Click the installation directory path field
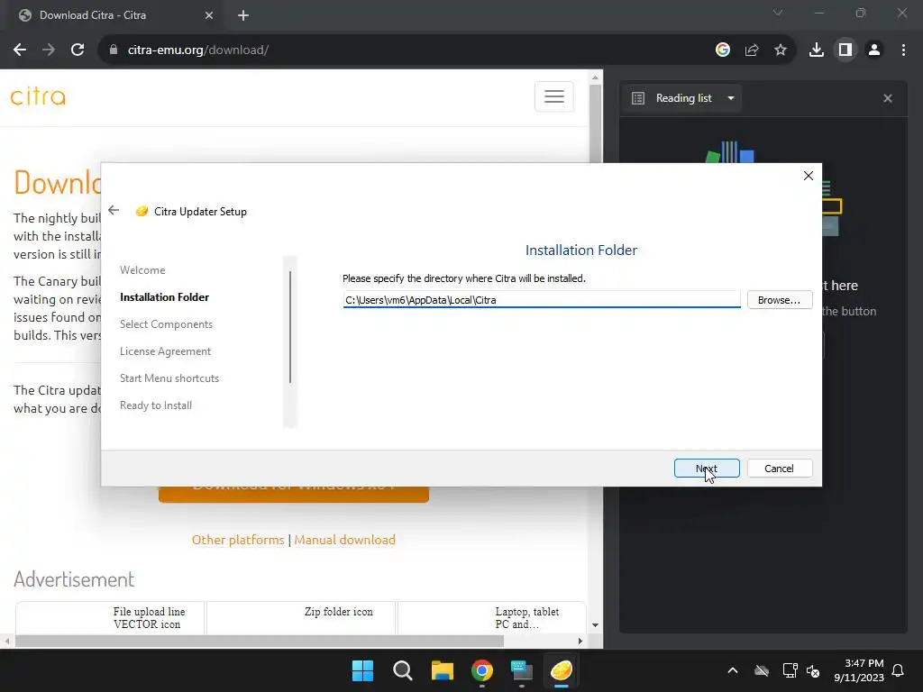 click(x=542, y=300)
